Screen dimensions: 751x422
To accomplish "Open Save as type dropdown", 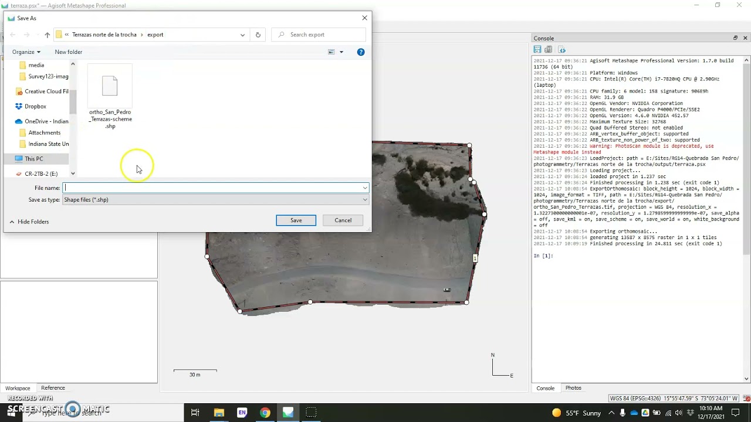I will 216,200.
